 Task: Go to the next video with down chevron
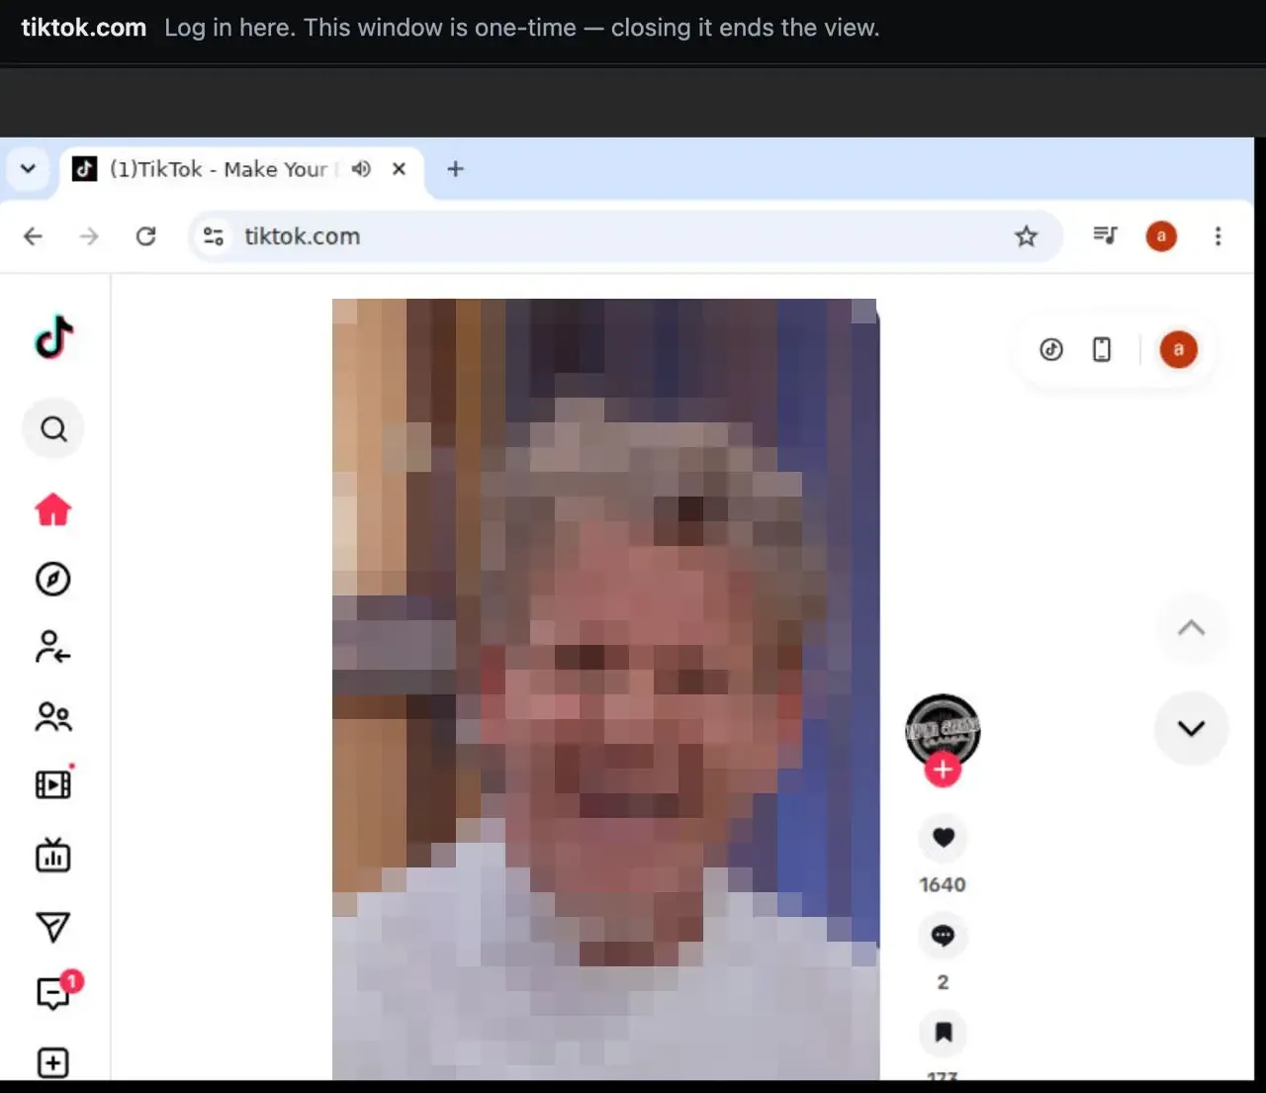click(1192, 728)
